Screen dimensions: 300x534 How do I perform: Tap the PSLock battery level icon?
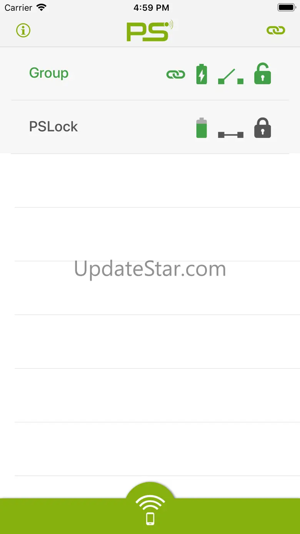(202, 128)
